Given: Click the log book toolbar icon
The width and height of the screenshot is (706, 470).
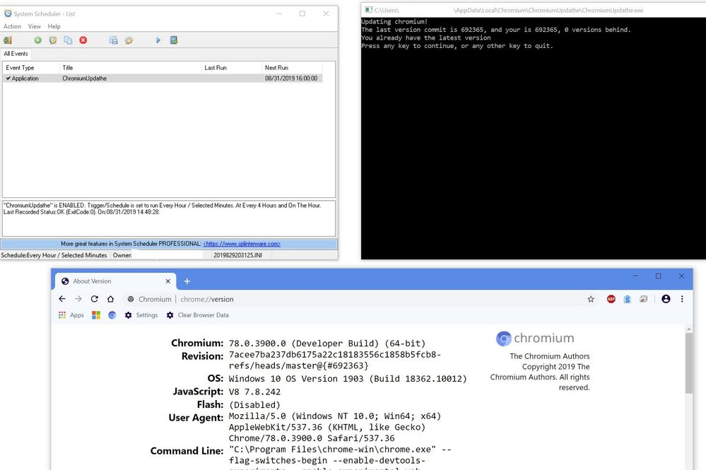Looking at the screenshot, I should pyautogui.click(x=174, y=40).
